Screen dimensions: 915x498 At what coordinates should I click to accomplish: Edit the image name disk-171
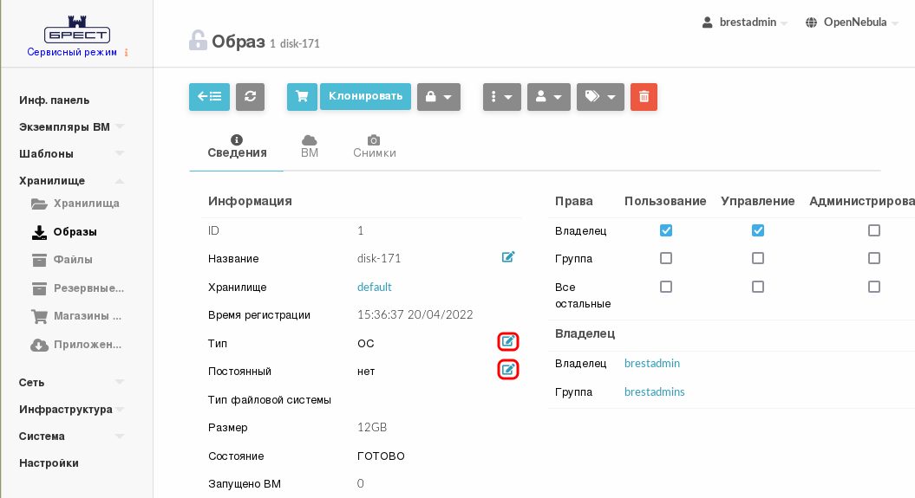tap(508, 257)
